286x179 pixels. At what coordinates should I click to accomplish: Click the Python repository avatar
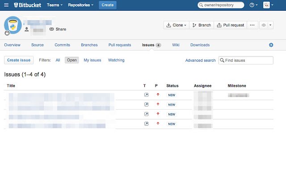point(13,25)
